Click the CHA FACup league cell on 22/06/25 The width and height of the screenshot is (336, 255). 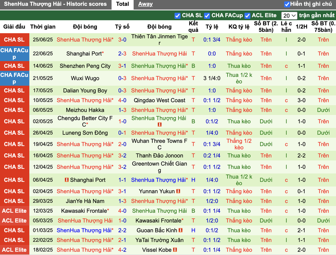click(14, 54)
